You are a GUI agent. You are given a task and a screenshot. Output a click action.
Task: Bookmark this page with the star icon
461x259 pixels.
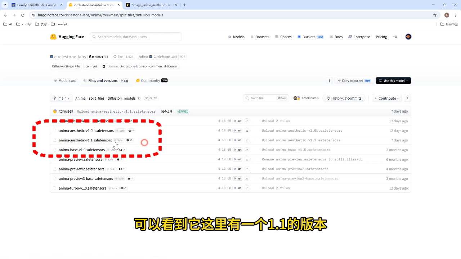[x=435, y=15]
